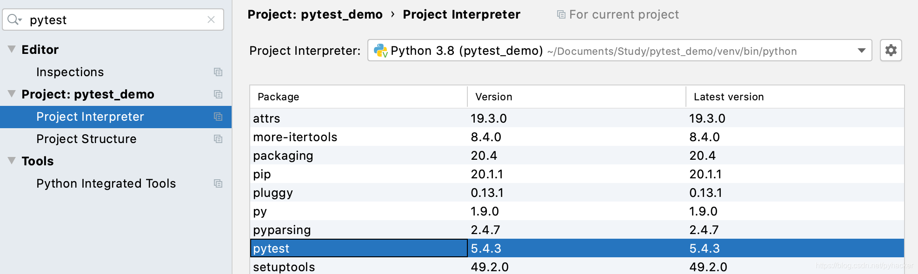
Task: Click the copy icon beside Project: pytest_demo
Action: 218,94
